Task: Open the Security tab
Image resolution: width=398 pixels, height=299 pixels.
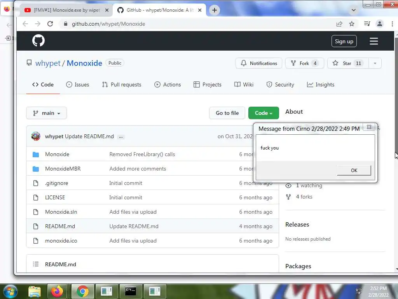Action: coord(280,84)
